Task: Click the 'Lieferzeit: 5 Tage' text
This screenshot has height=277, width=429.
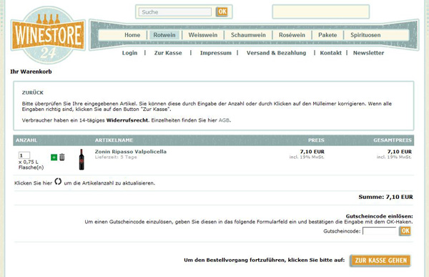Action: (x=116, y=157)
